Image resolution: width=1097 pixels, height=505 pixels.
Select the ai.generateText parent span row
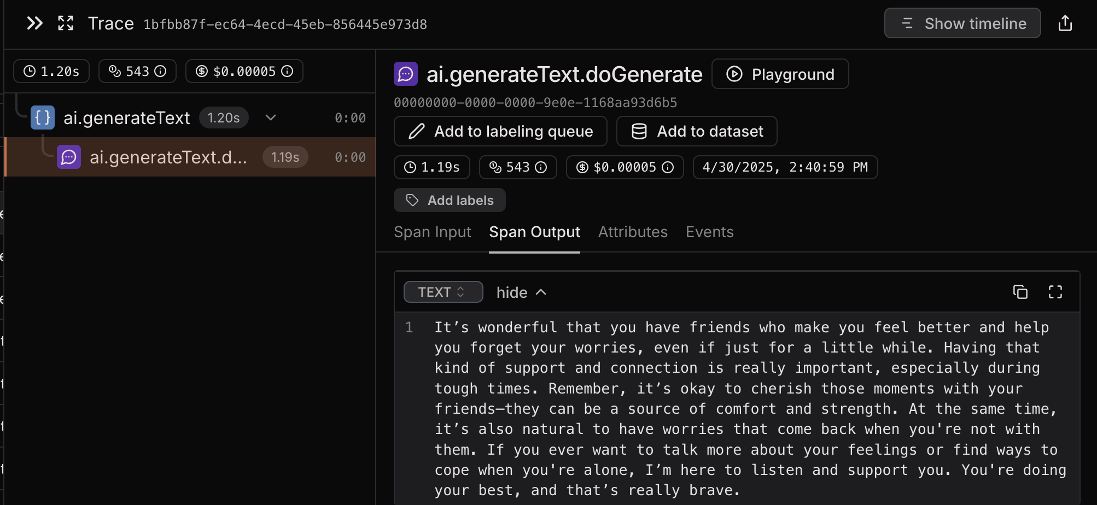190,118
